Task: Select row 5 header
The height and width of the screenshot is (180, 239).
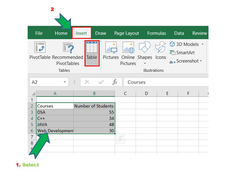Action: (x=32, y=125)
